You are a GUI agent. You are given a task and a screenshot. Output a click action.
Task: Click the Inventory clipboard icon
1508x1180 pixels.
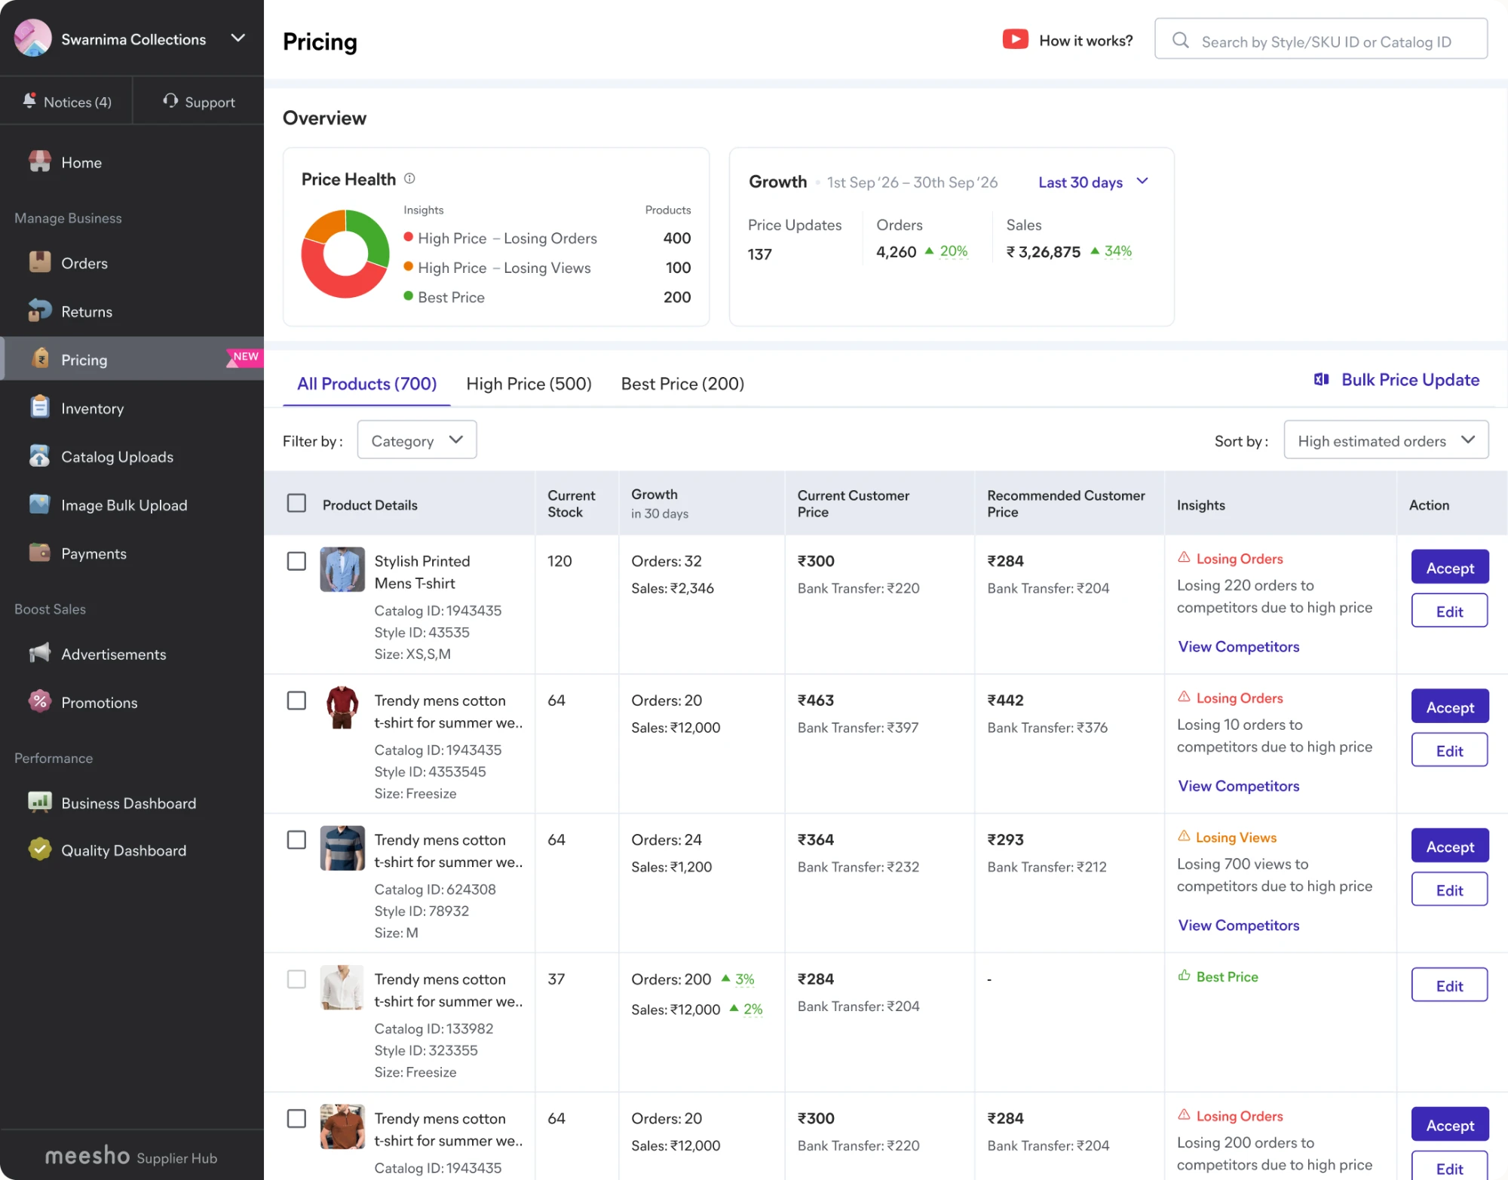coord(39,407)
